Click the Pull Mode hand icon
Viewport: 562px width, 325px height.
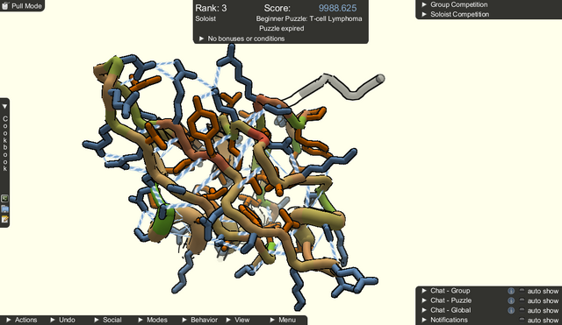coord(5,5)
